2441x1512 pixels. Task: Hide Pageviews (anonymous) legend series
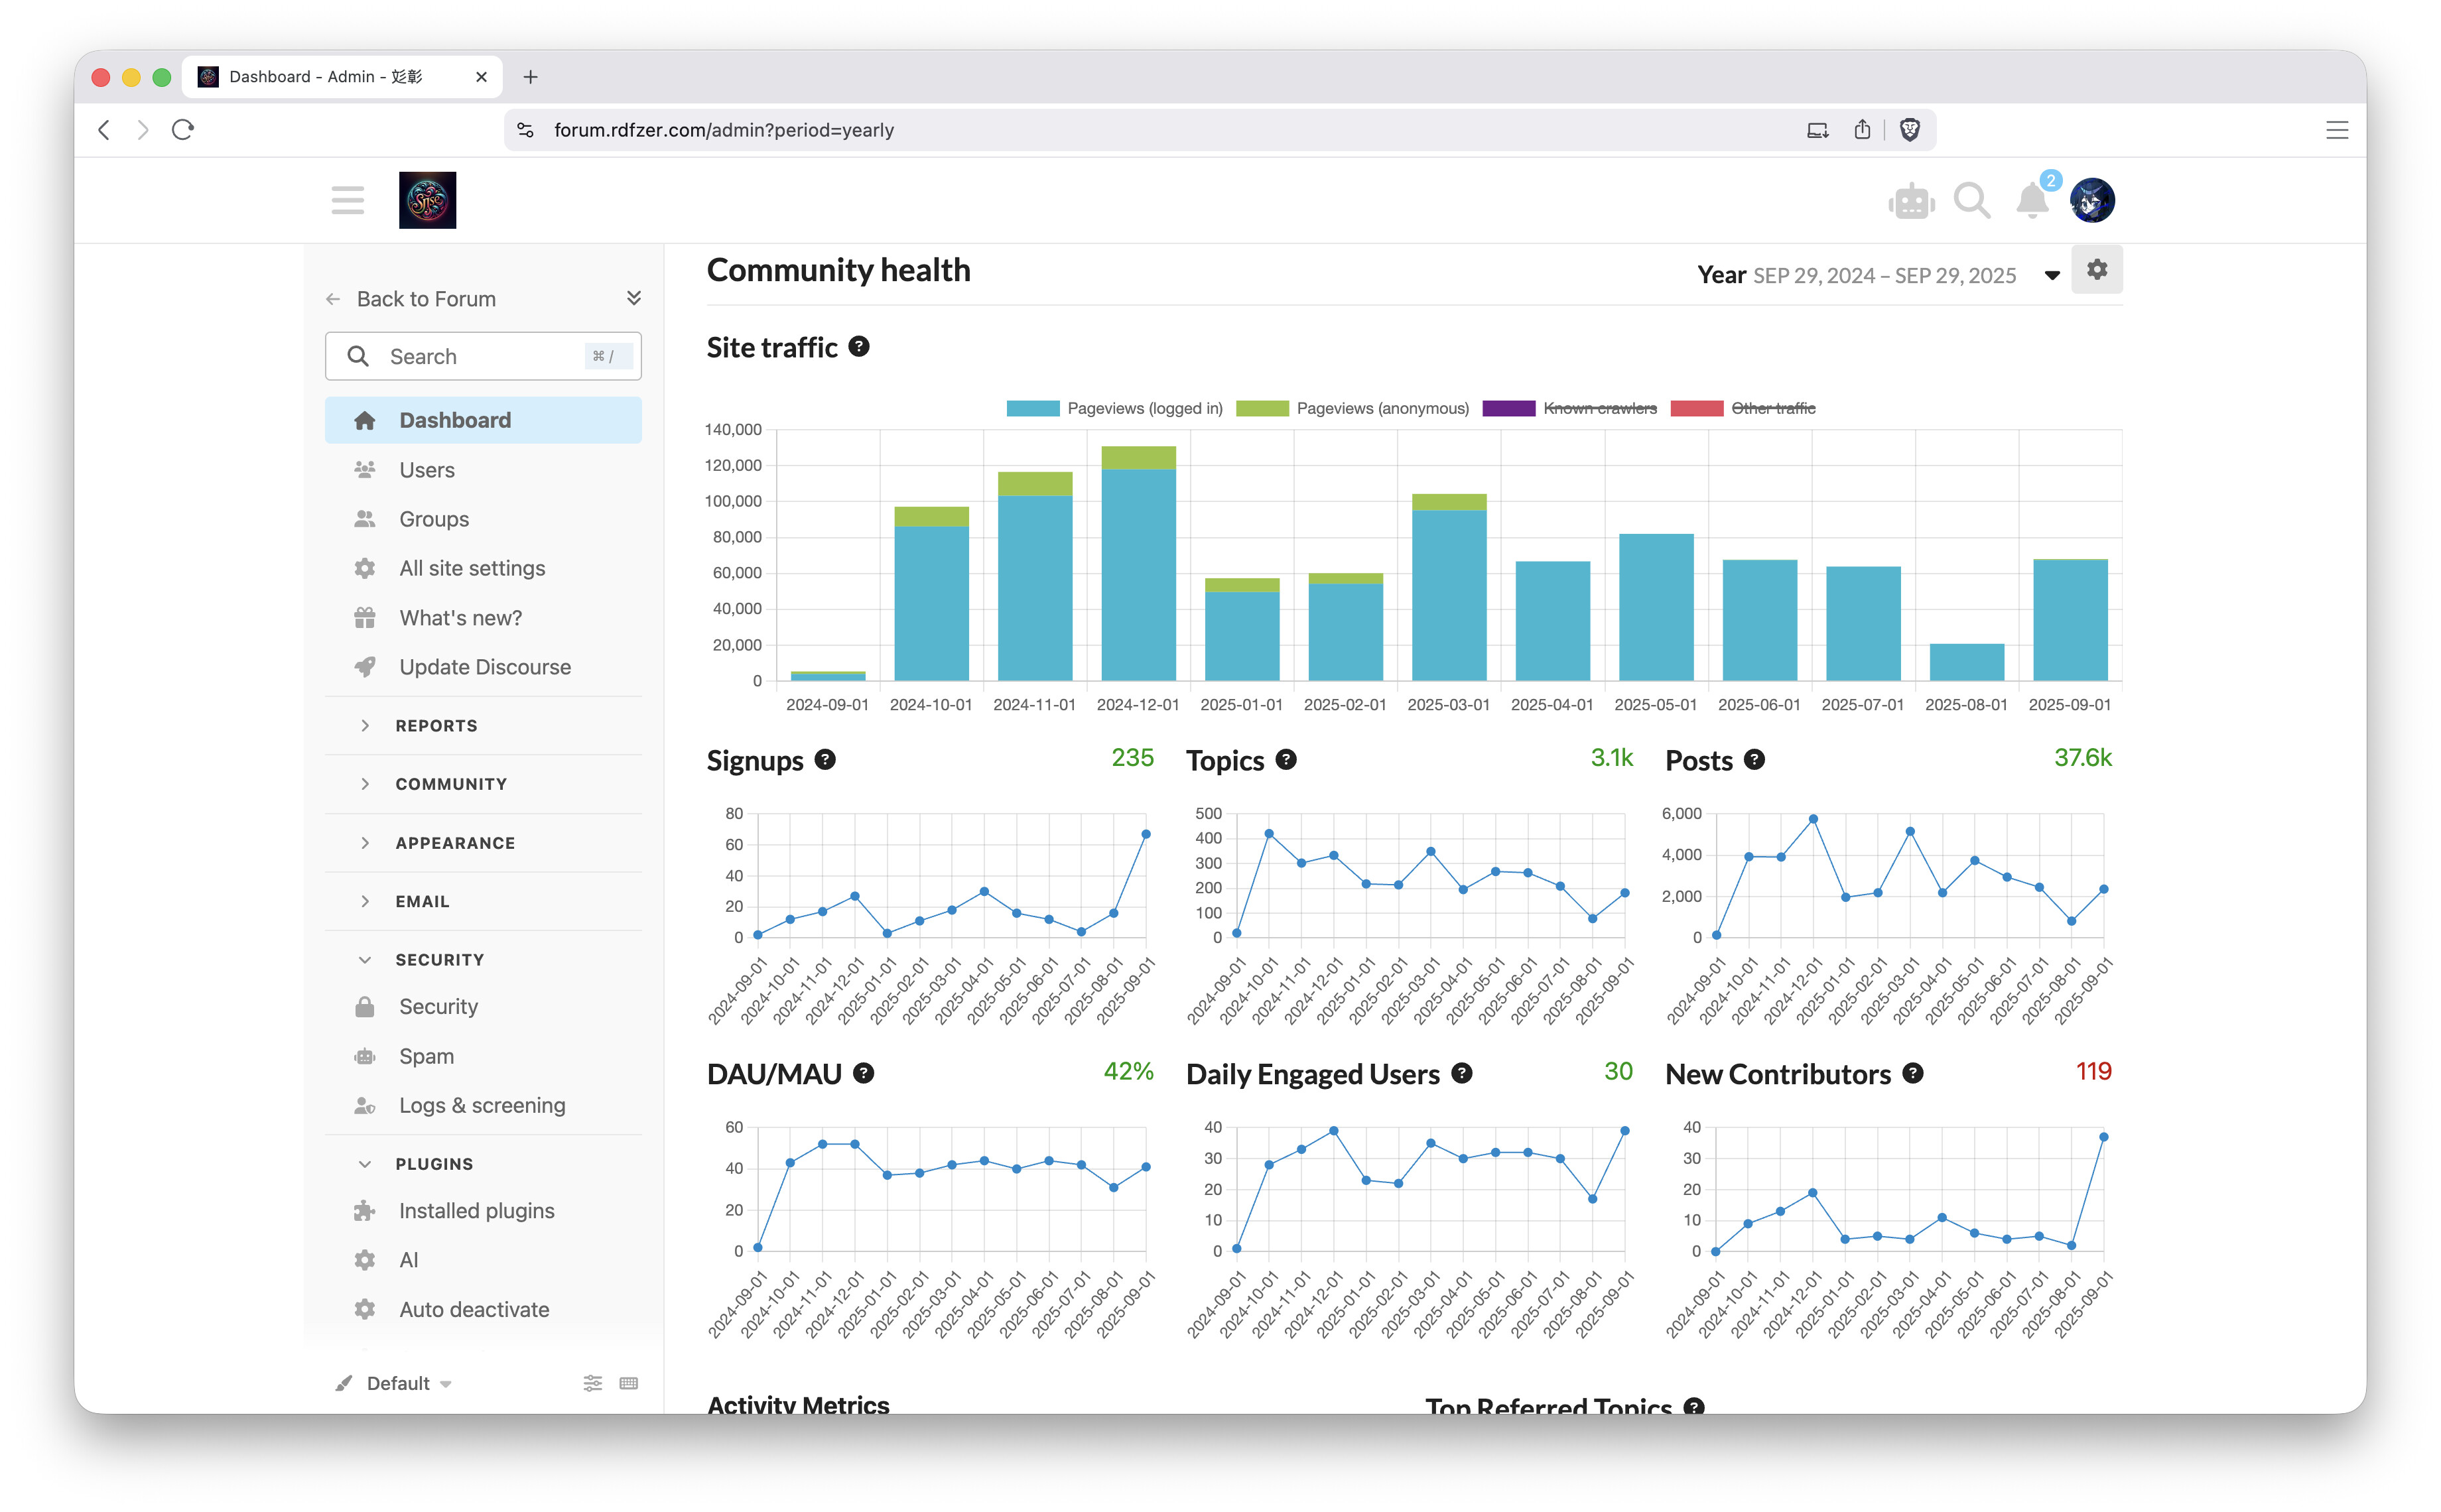(x=1381, y=408)
